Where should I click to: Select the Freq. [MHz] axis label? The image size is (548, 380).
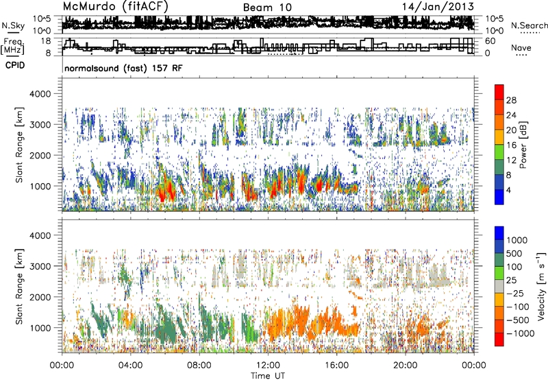point(12,47)
